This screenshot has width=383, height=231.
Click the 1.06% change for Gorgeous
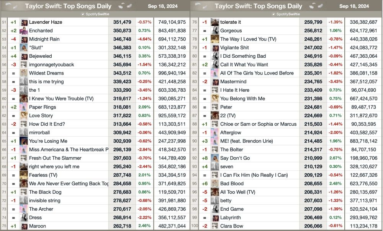[336, 31]
